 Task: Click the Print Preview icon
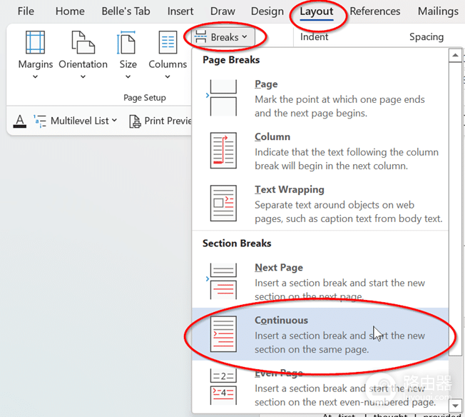[135, 121]
